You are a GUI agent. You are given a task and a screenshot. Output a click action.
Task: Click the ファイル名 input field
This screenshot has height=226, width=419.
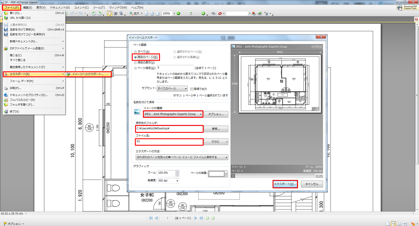coord(169,142)
